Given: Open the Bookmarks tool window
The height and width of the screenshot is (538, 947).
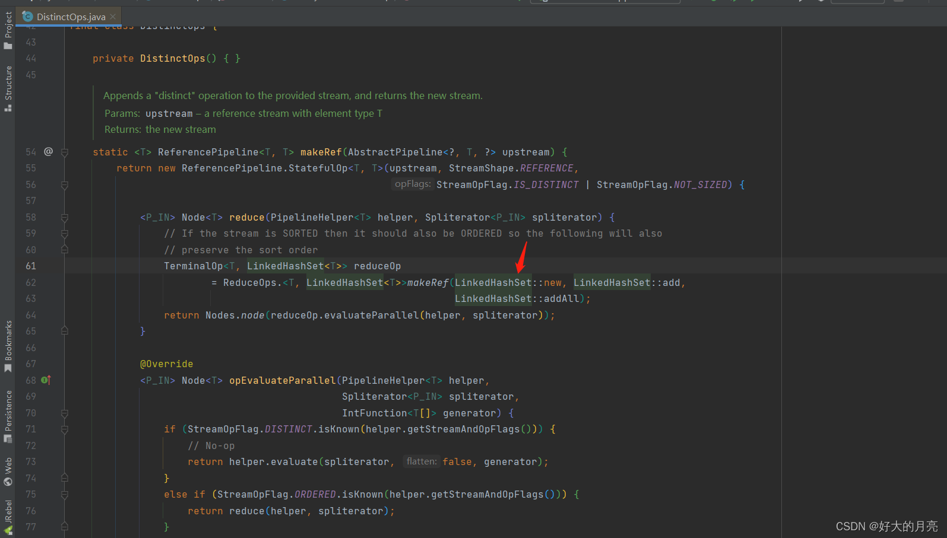Looking at the screenshot, I should click(x=8, y=346).
